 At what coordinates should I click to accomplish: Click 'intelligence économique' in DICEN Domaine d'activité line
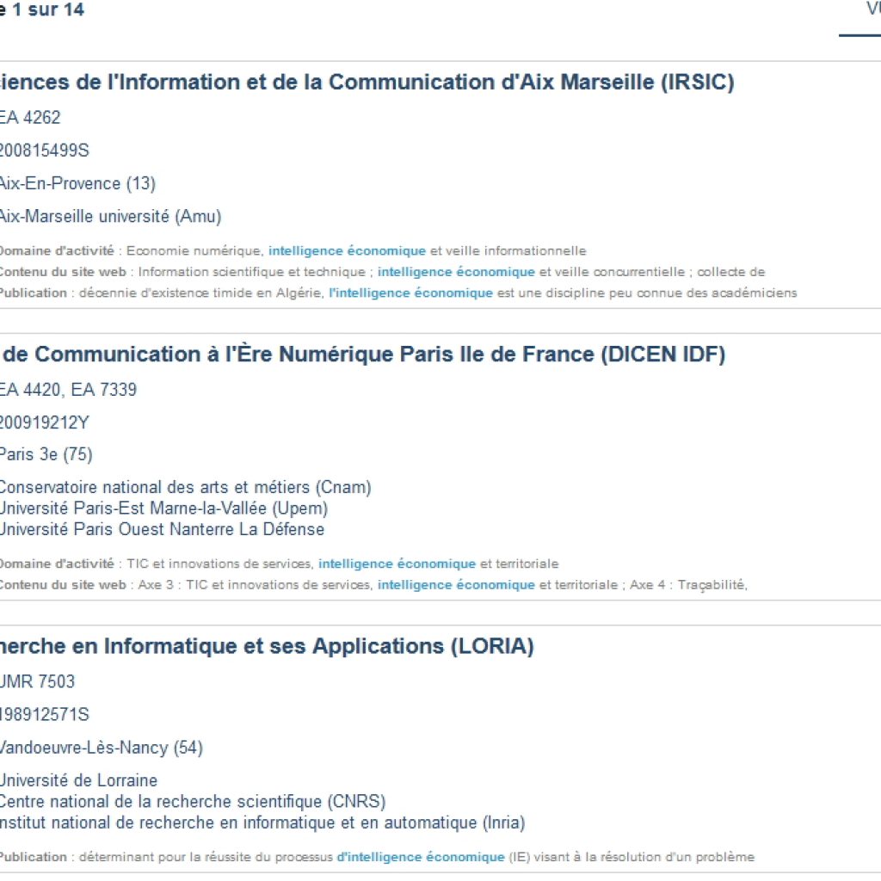pos(397,564)
